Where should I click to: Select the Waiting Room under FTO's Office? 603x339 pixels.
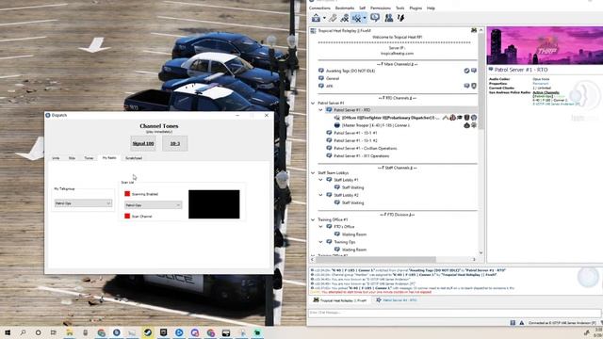coord(354,234)
